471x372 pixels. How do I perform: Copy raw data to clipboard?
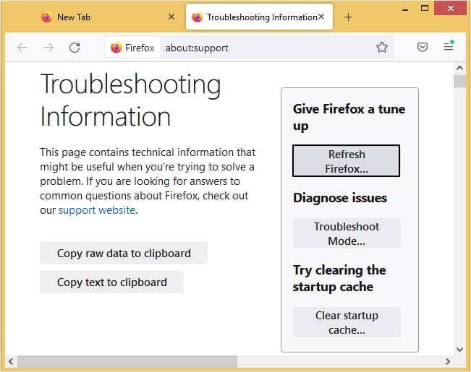124,253
